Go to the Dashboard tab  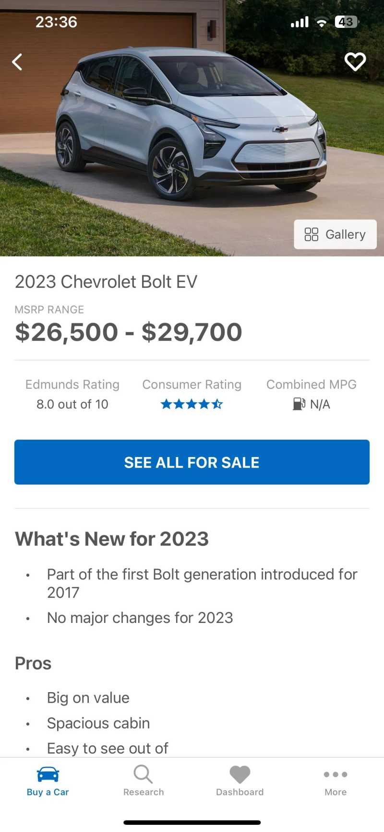240,781
